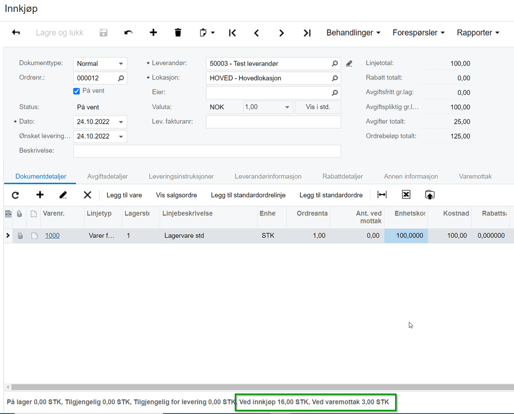Delete the order using trash icon
This screenshot has width=514, height=414.
point(178,32)
